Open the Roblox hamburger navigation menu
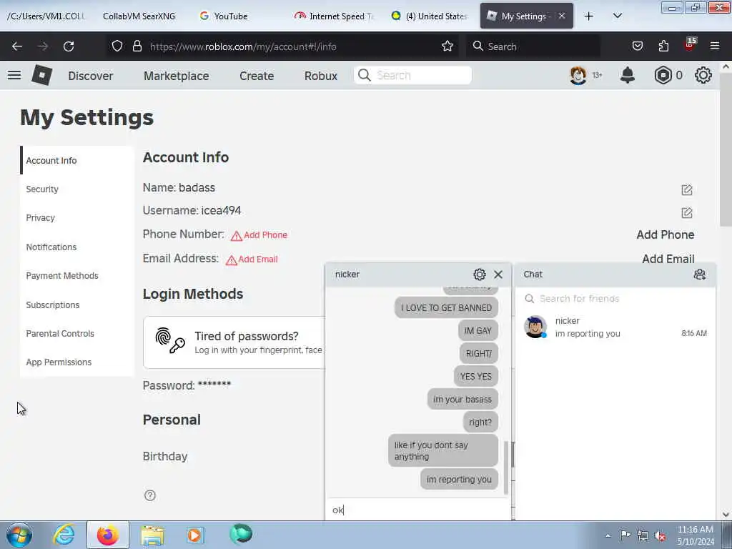 [14, 75]
